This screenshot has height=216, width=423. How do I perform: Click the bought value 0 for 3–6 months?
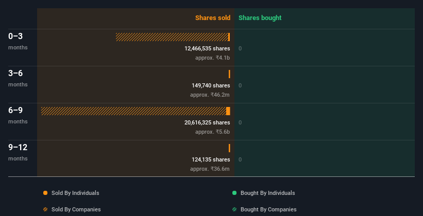[240, 86]
